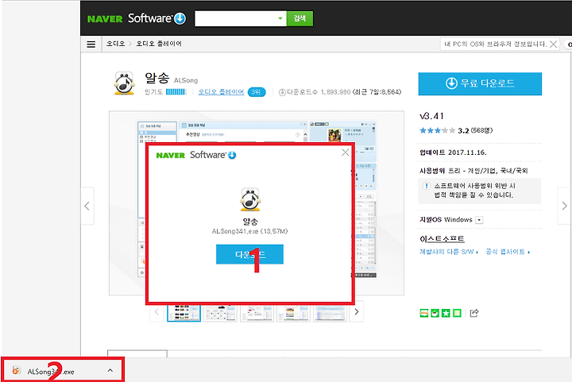Share via the Naver blog icon

[x=424, y=313]
